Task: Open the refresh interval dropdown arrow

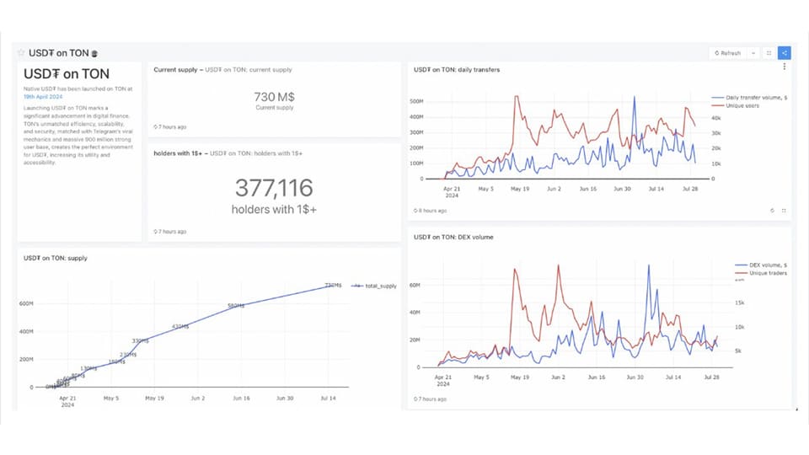Action: click(753, 52)
